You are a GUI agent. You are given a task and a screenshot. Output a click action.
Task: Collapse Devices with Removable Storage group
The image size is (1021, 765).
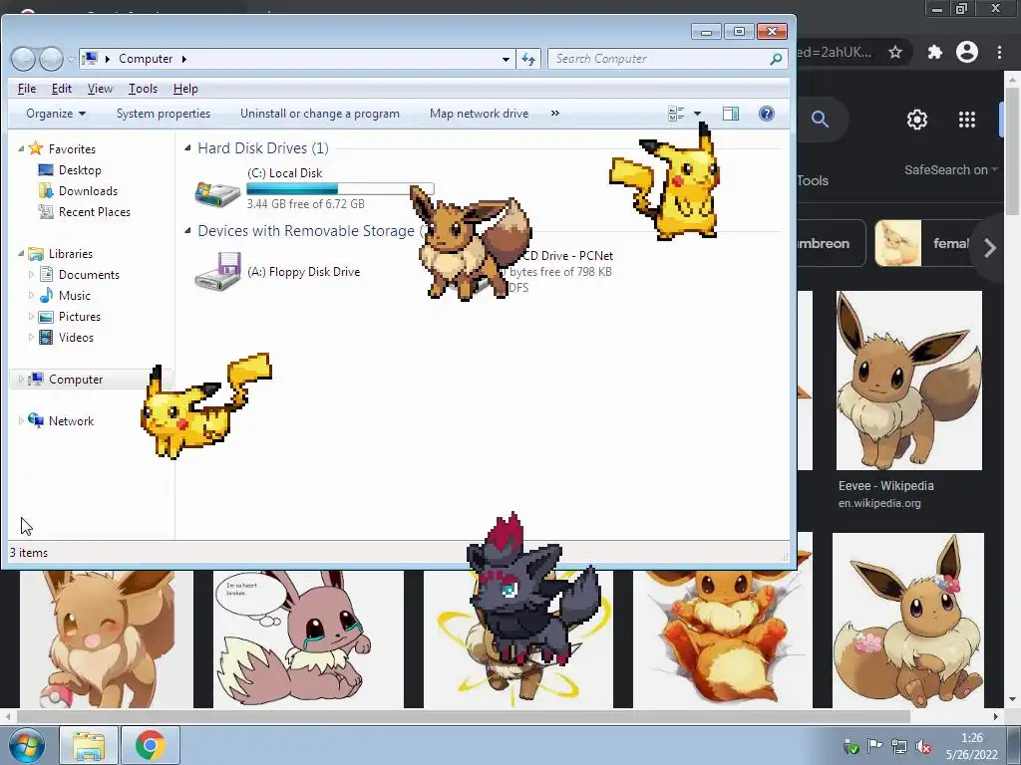coord(187,230)
